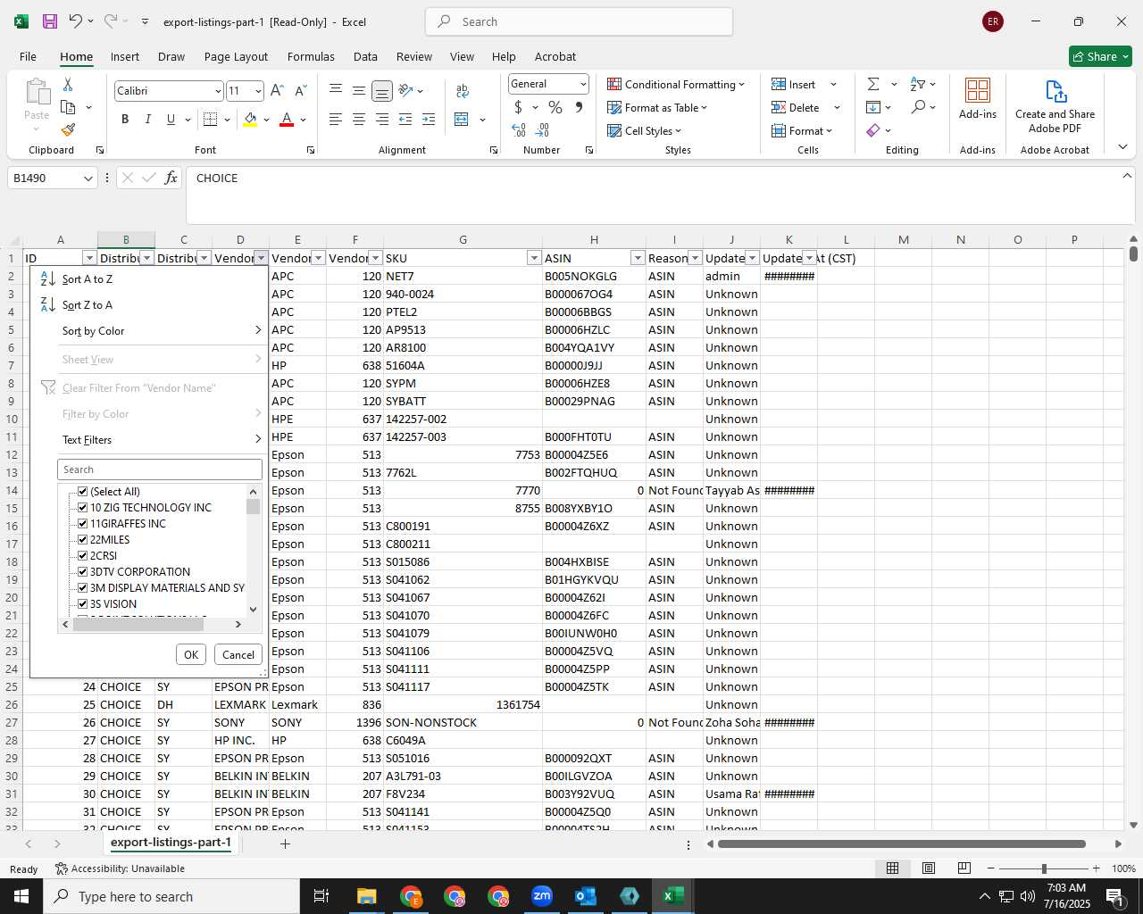Uncheck 3M DISPLAY MATERIALS filter checkbox
This screenshot has width=1143, height=914.
(x=82, y=588)
